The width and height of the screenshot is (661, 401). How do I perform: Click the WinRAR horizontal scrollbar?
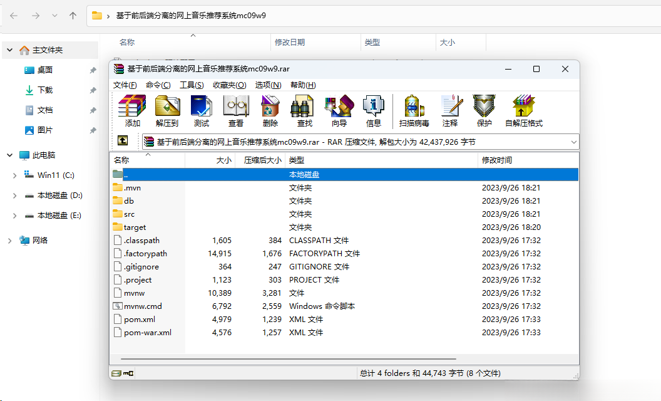pos(289,359)
